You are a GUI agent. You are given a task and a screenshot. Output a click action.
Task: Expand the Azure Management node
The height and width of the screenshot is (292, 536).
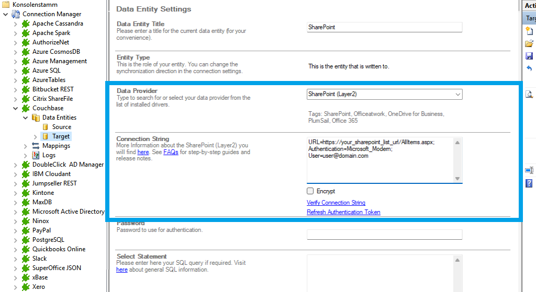[15, 62]
